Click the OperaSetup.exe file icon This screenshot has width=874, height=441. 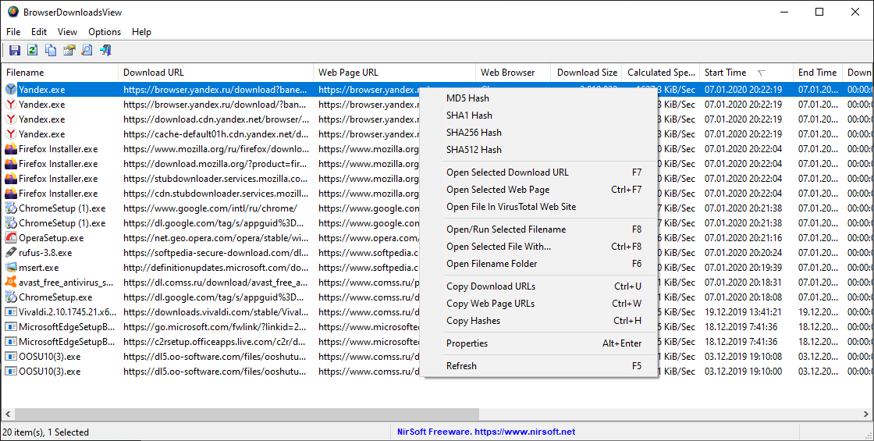[11, 238]
